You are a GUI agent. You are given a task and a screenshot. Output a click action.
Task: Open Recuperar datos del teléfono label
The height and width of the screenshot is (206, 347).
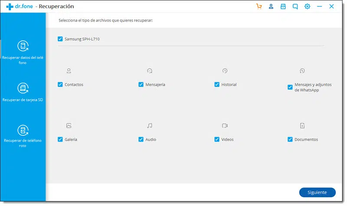point(23,60)
